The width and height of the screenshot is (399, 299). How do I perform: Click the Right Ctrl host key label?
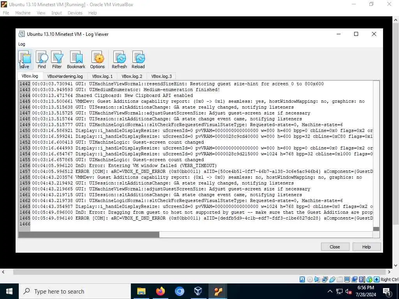coord(389,280)
